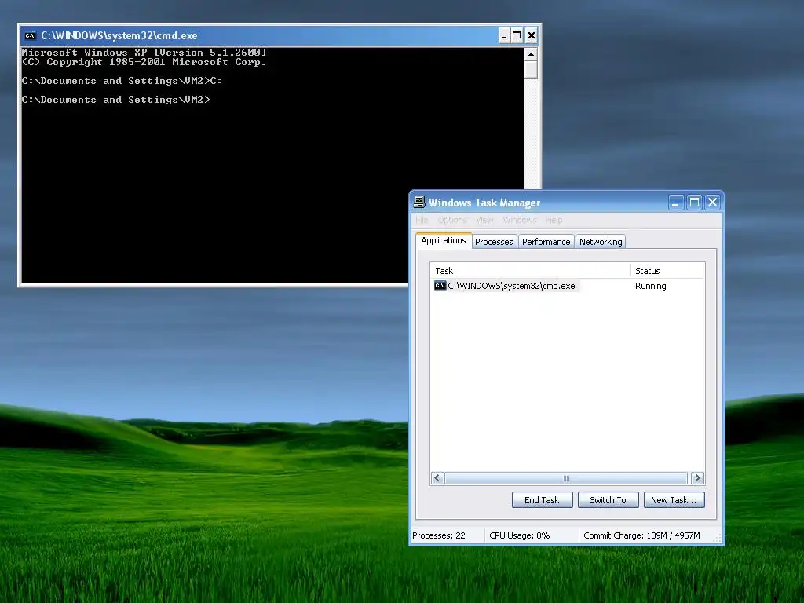Click the task list left scroll arrow

(437, 478)
